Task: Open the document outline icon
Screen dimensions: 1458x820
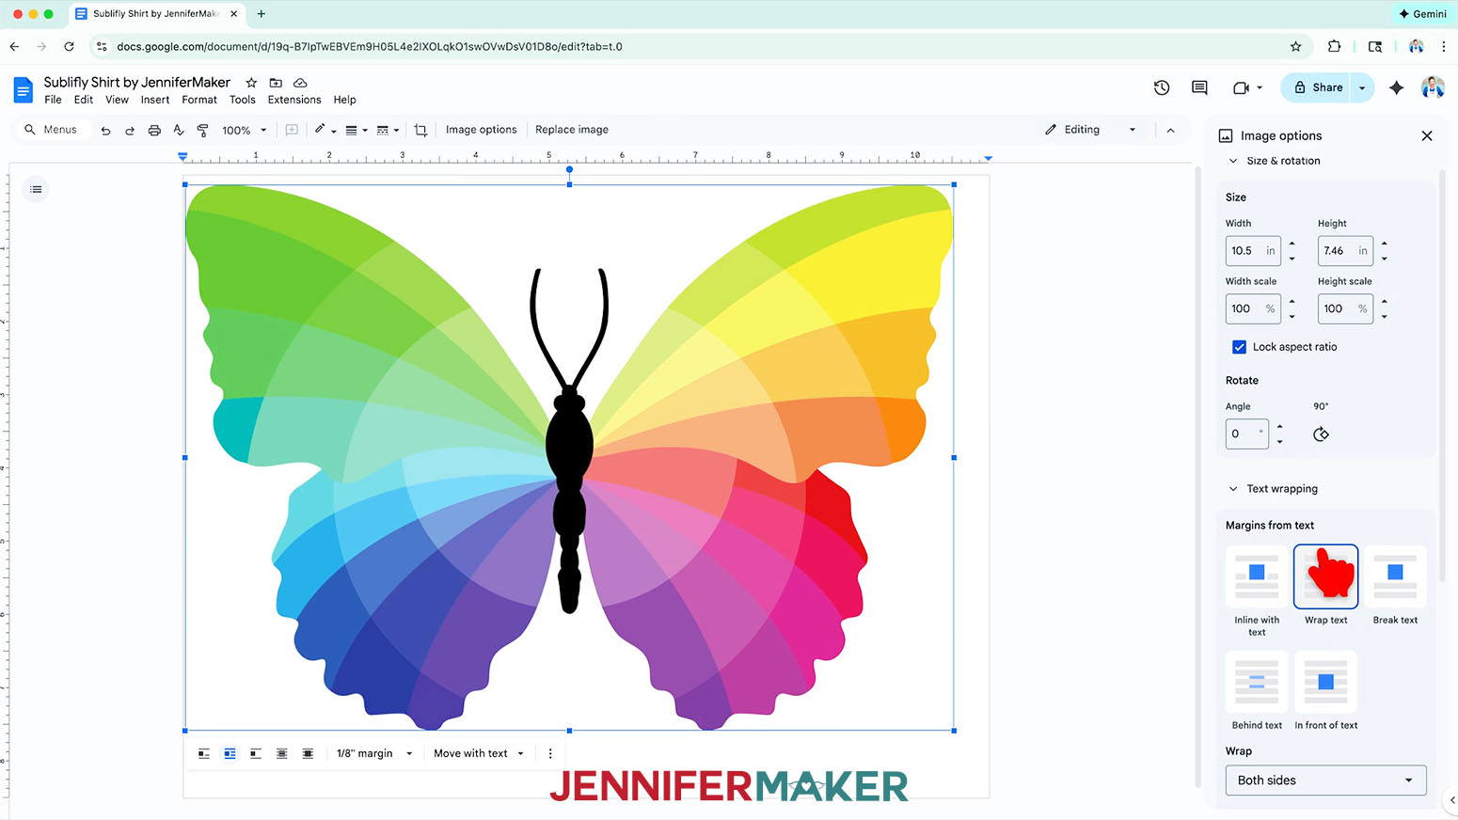Action: [x=36, y=189]
